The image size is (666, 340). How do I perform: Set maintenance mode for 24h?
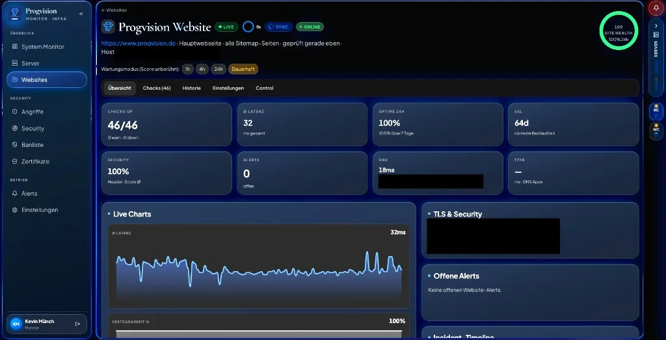pyautogui.click(x=219, y=69)
